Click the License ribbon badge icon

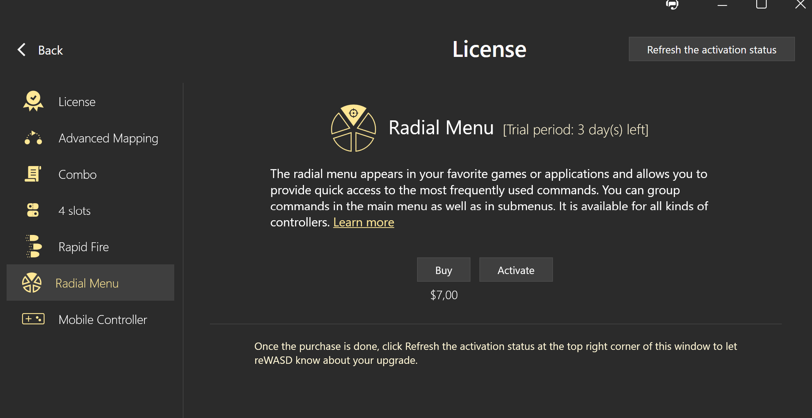click(x=33, y=101)
